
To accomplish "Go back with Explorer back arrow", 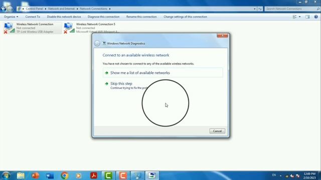I will point(4,9).
